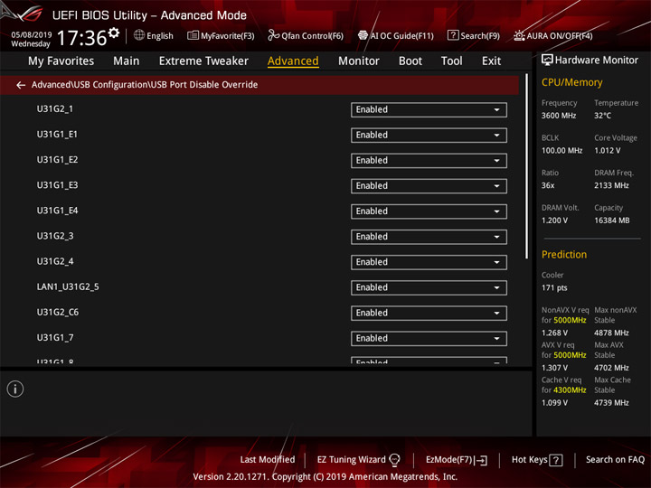
Task: Select the U31G2_C6 port label
Action: (x=58, y=312)
